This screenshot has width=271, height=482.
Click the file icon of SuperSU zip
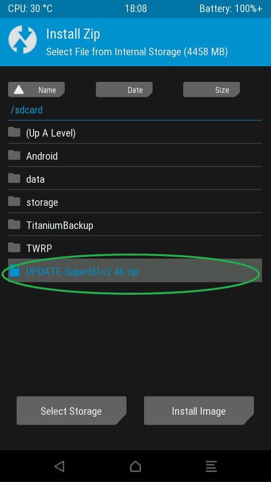tap(14, 271)
